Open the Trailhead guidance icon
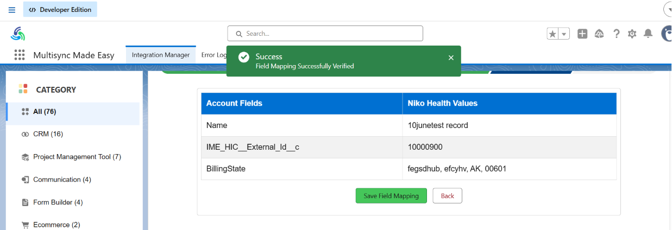The image size is (672, 230). [600, 34]
